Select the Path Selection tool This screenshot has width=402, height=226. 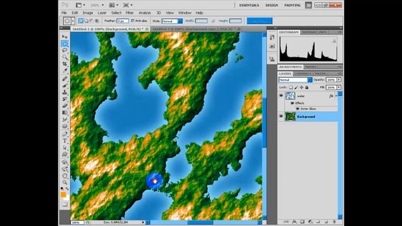pyautogui.click(x=65, y=148)
